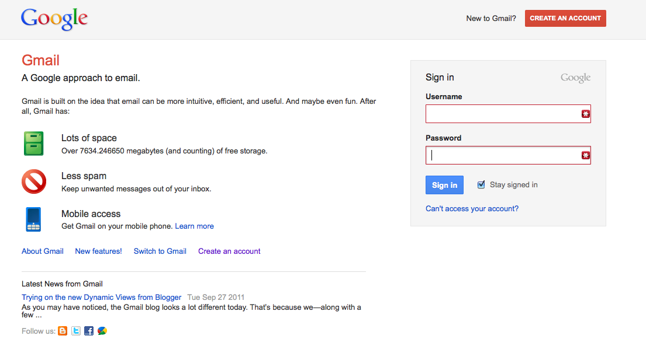Viewport: 646px width, 339px height.
Task: Open the New features! link
Action: [98, 251]
